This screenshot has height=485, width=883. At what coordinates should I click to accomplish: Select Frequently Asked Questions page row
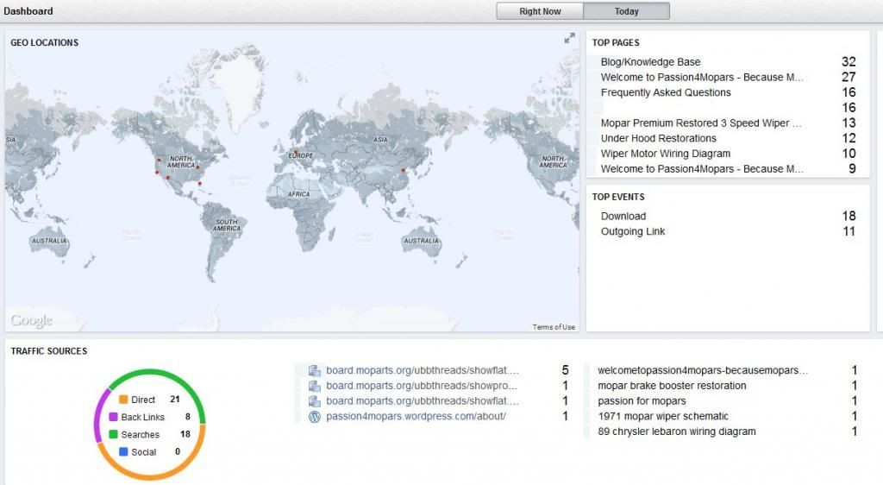pos(728,92)
